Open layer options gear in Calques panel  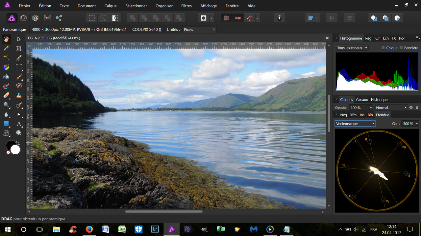[x=411, y=108]
